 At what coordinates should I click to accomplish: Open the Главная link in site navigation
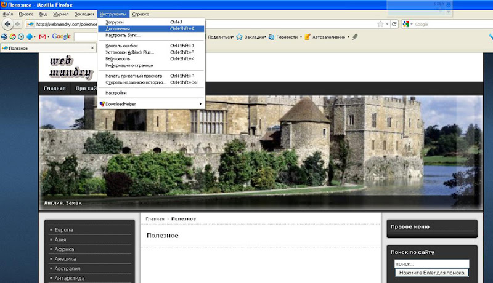[x=55, y=89]
